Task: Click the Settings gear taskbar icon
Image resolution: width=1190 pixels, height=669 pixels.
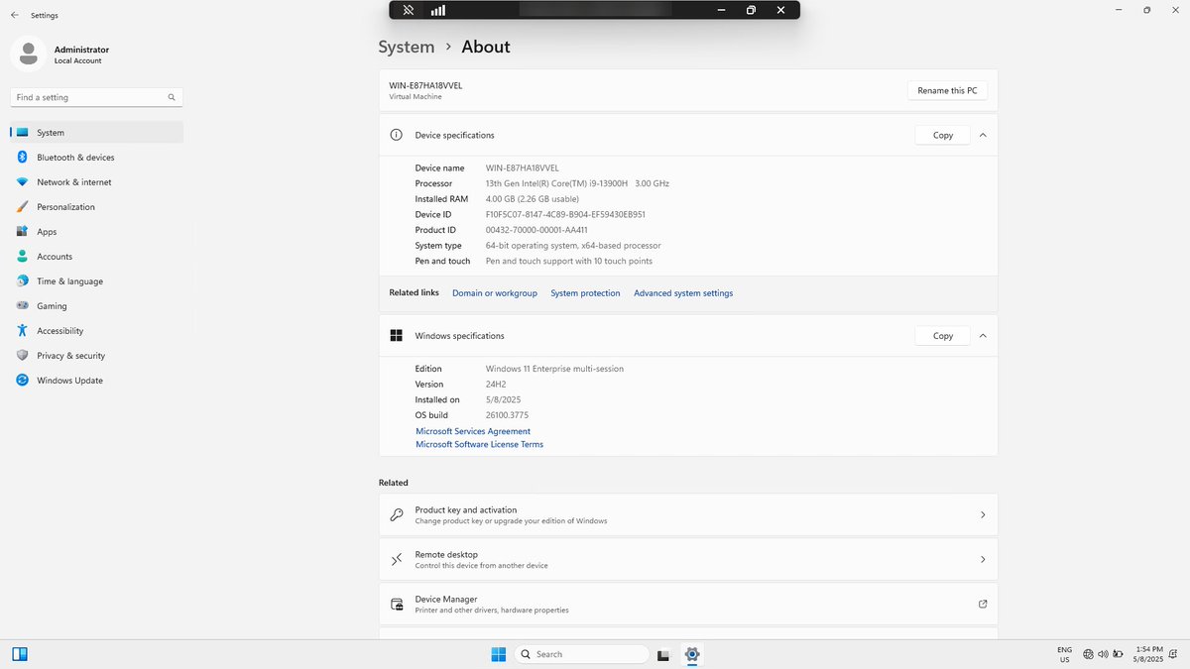Action: click(692, 654)
